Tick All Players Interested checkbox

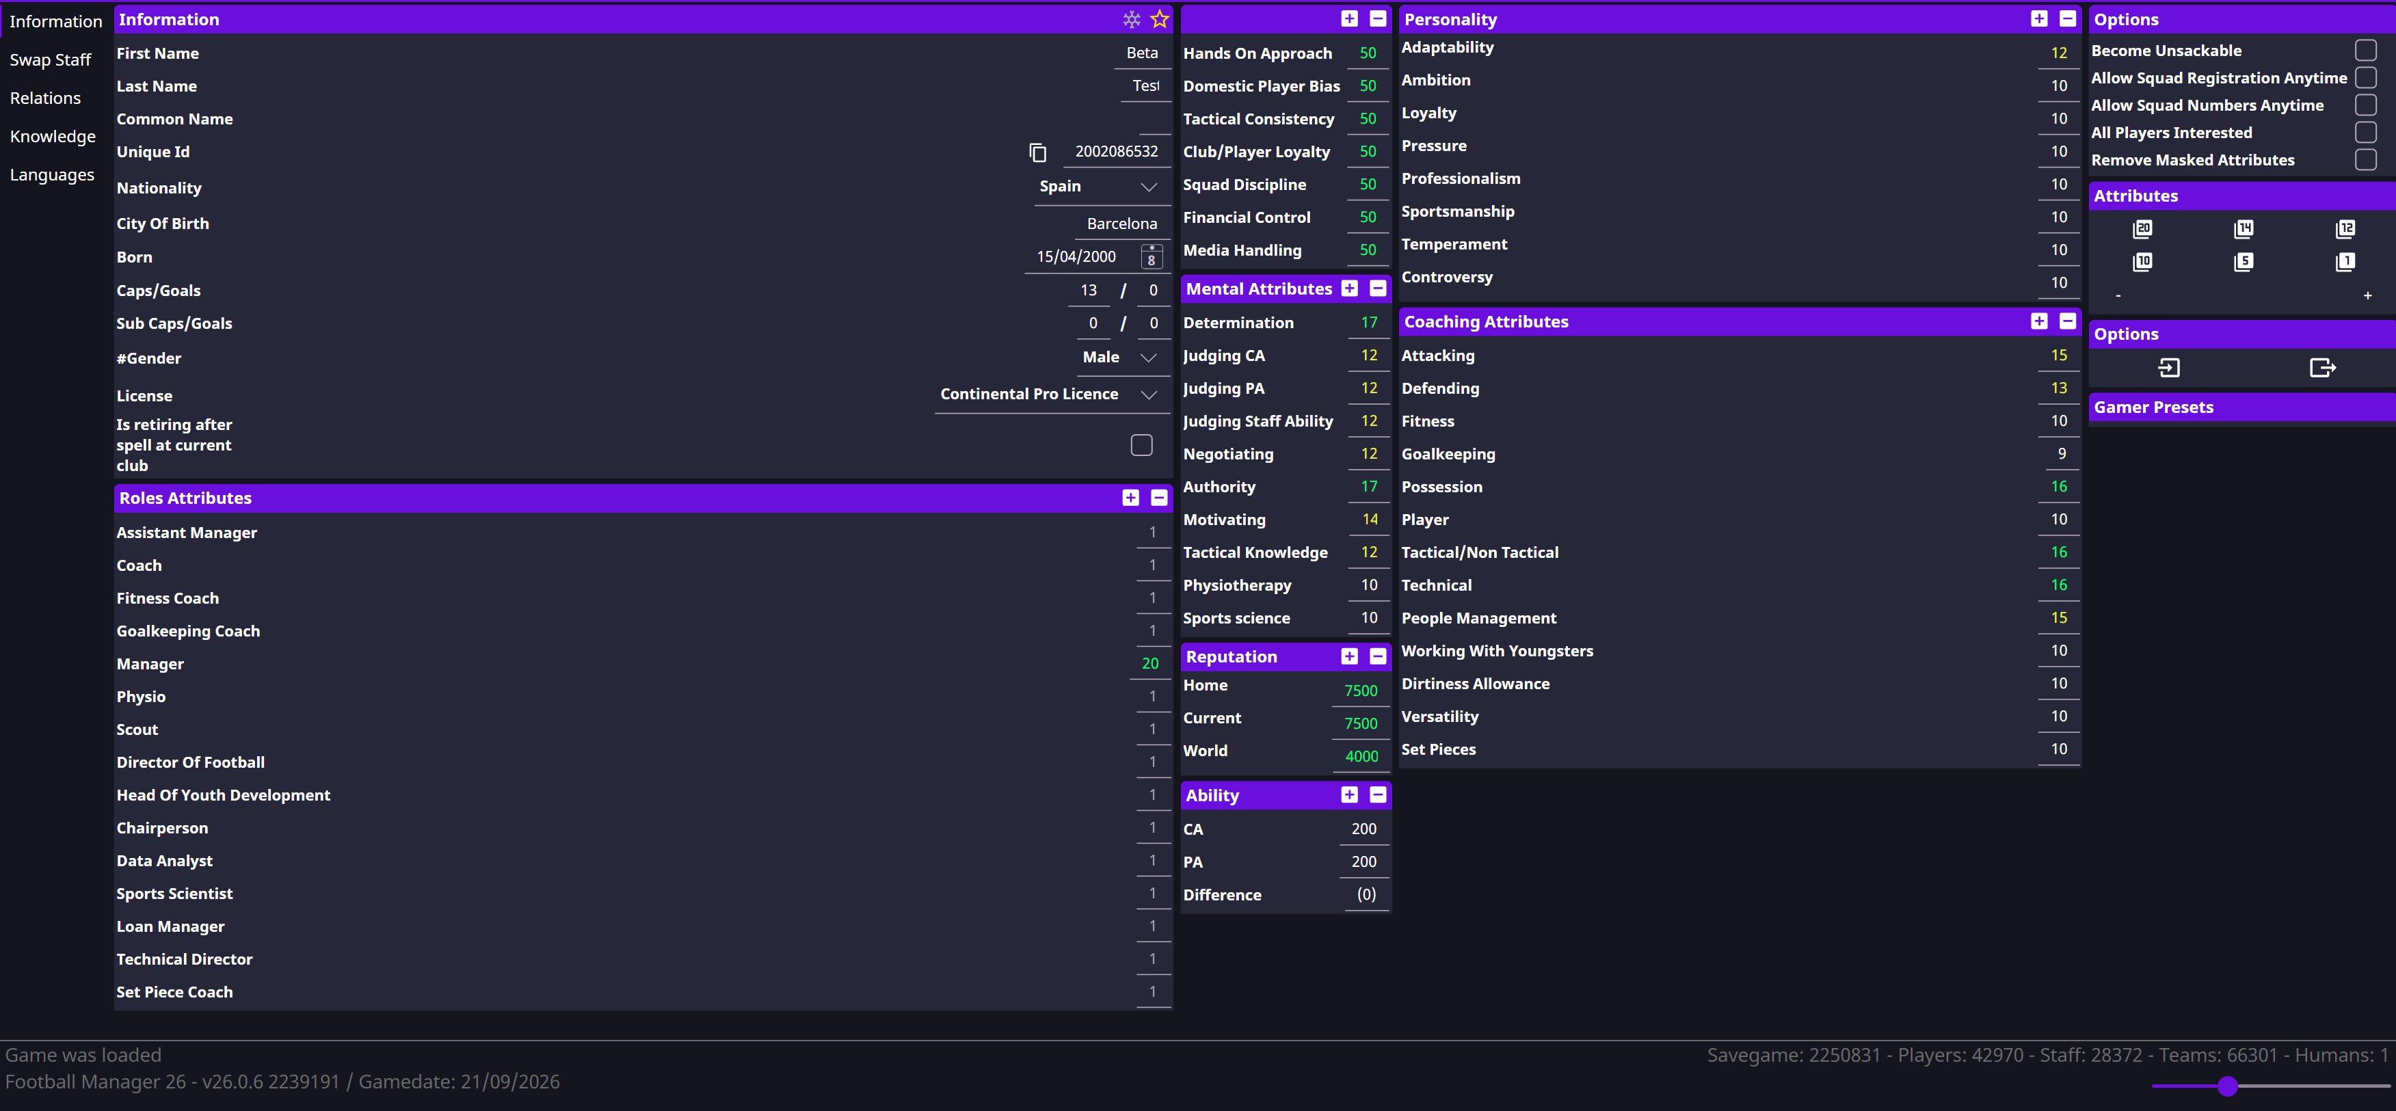pyautogui.click(x=2365, y=132)
